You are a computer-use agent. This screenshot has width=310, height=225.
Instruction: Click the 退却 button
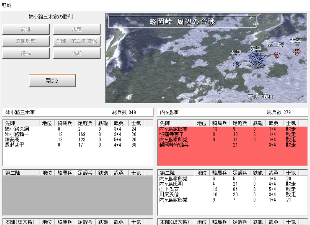(77, 53)
